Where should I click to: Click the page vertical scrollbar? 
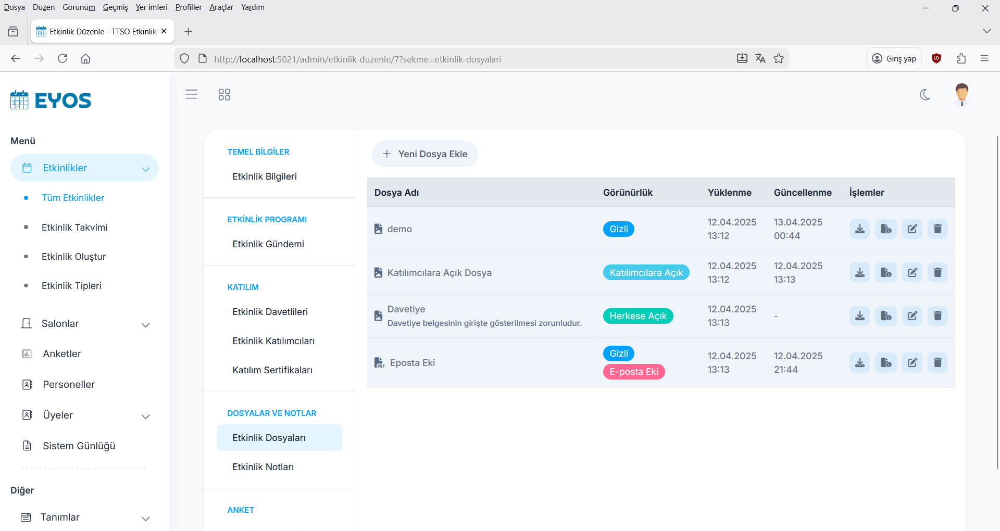[997, 302]
